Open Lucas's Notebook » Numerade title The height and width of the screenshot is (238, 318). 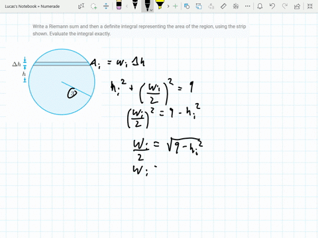[32, 7]
